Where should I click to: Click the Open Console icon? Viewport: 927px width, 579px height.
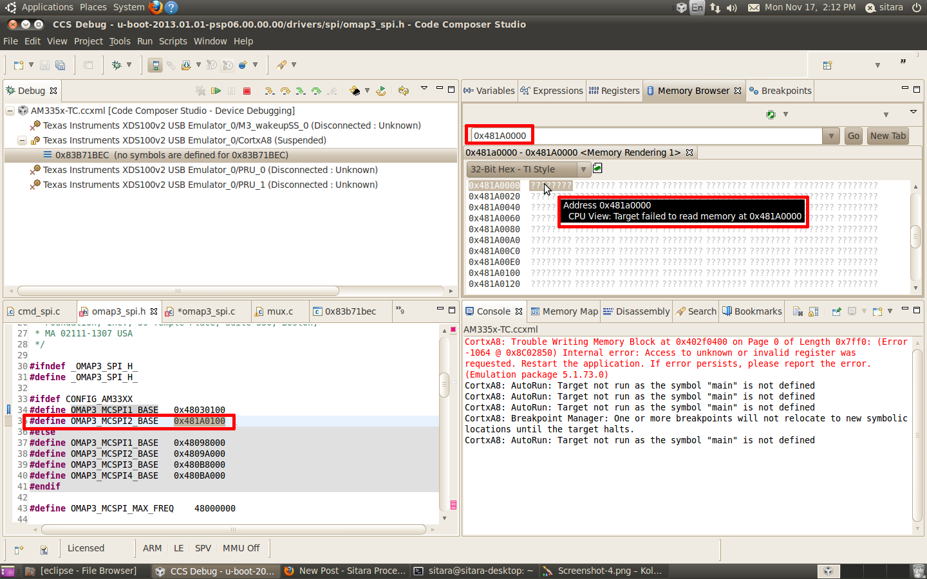877,311
